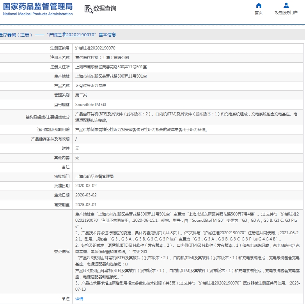The width and height of the screenshot is (305, 304).
Task: Click the 生效日期 value 2020-03-02
Action: (x=86, y=195)
